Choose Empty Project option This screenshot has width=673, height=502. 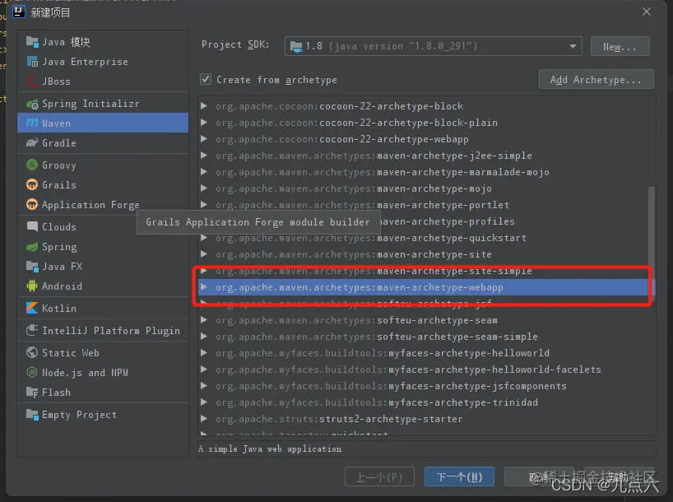pyautogui.click(x=103, y=415)
